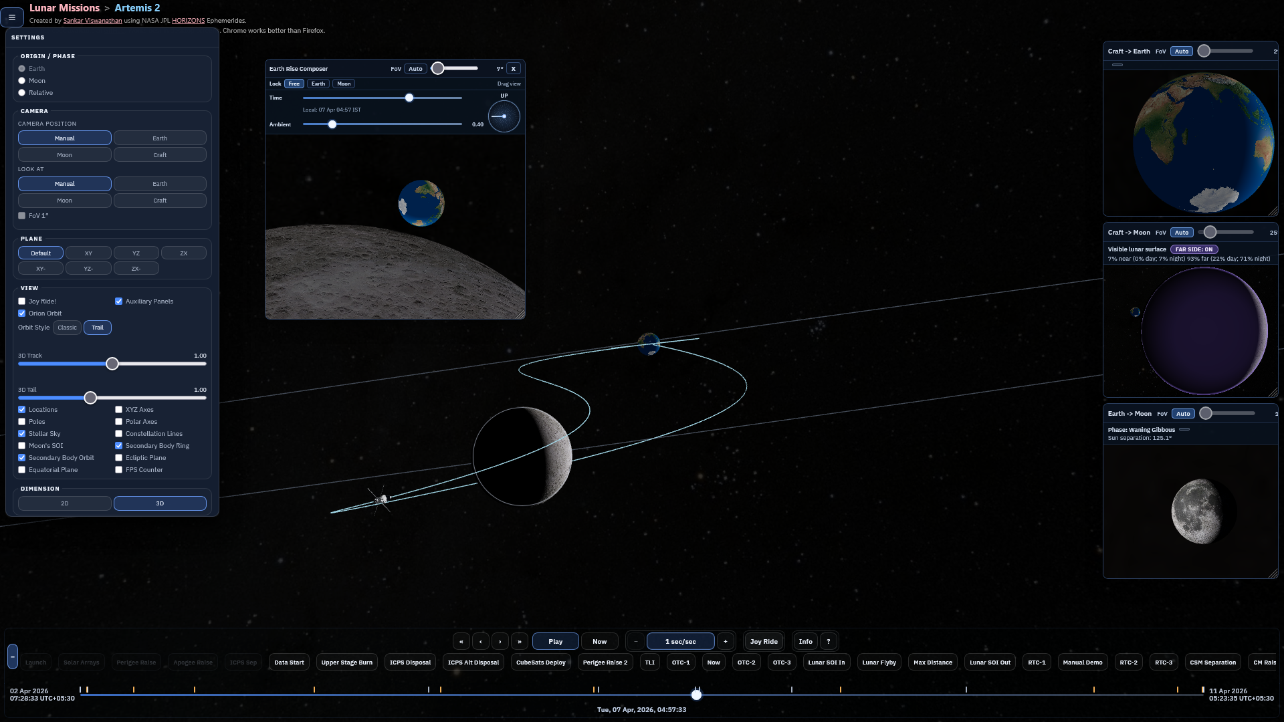
Task: Open the hamburger settings menu
Action: tap(12, 17)
